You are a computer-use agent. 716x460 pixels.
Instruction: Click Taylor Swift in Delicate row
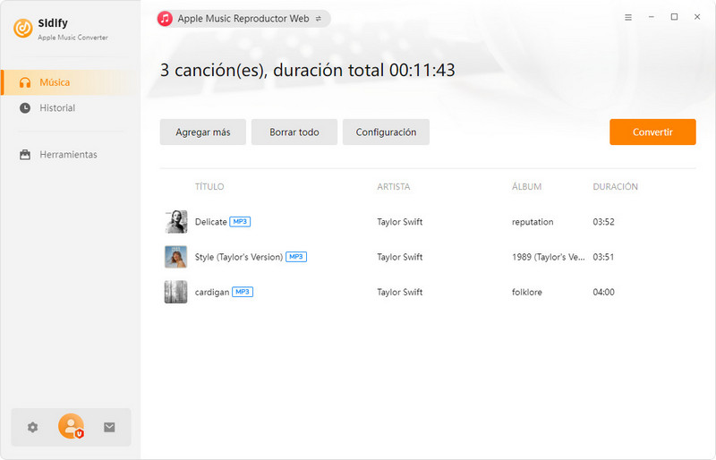(x=399, y=222)
